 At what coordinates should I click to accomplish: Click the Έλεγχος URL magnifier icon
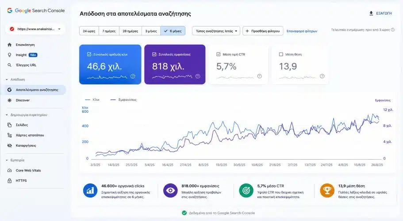9,65
